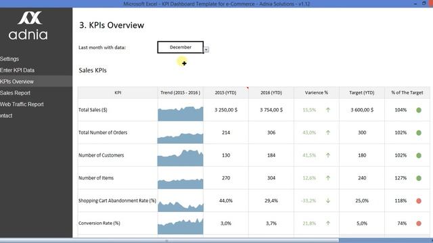The image size is (433, 243).
Task: Click the 29,4% cell
Action: point(271,200)
